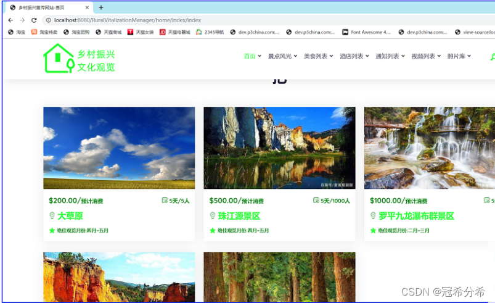The width and height of the screenshot is (495, 303).
Task: Click the calendar icon next to 5天/5人
Action: pos(165,201)
